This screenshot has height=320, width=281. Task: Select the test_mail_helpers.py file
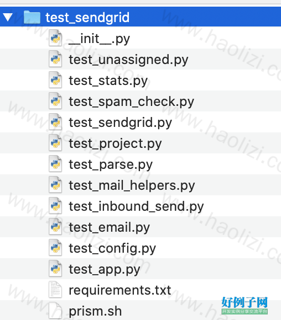pyautogui.click(x=140, y=185)
